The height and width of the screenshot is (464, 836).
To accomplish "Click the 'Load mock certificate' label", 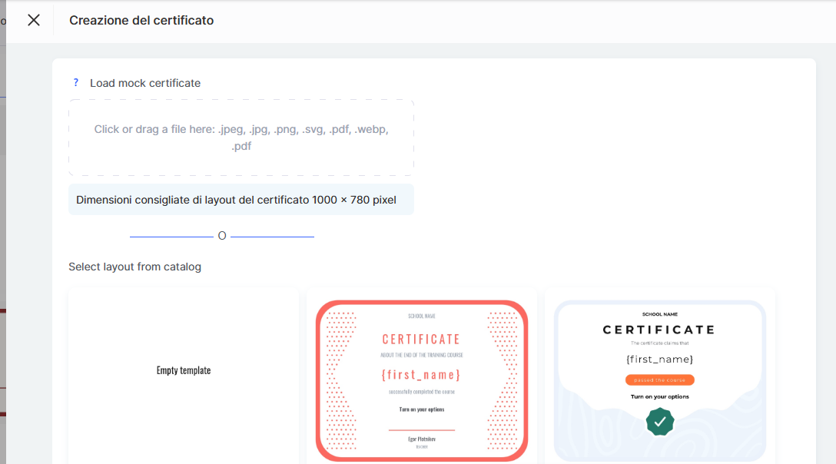I will click(x=145, y=83).
